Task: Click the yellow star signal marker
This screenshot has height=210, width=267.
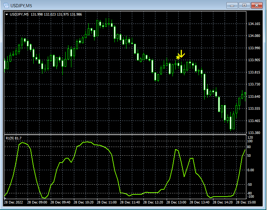Action: 178,58
